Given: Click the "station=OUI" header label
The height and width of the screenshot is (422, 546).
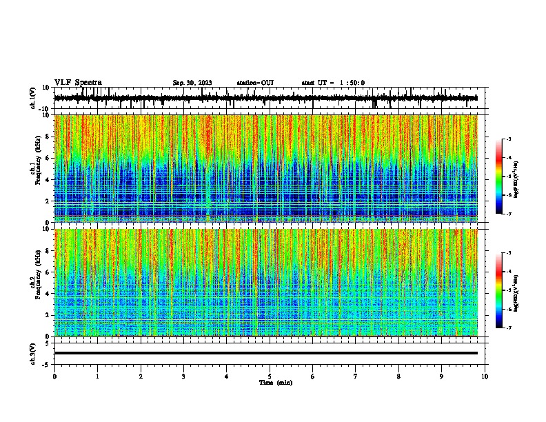Looking at the screenshot, I should [255, 83].
